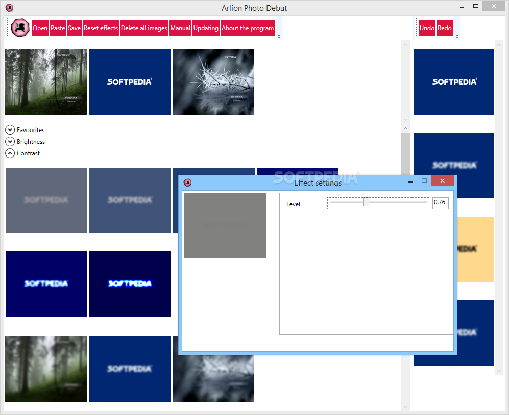This screenshot has width=509, height=415.
Task: Click the Arlion lion logo in toolbar
Action: pos(20,28)
